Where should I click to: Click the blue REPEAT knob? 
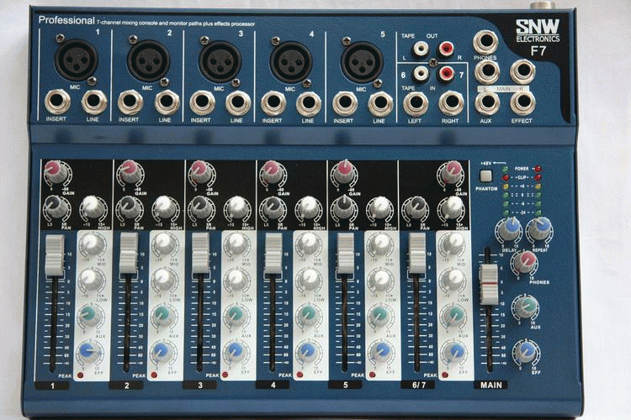pyautogui.click(x=538, y=228)
